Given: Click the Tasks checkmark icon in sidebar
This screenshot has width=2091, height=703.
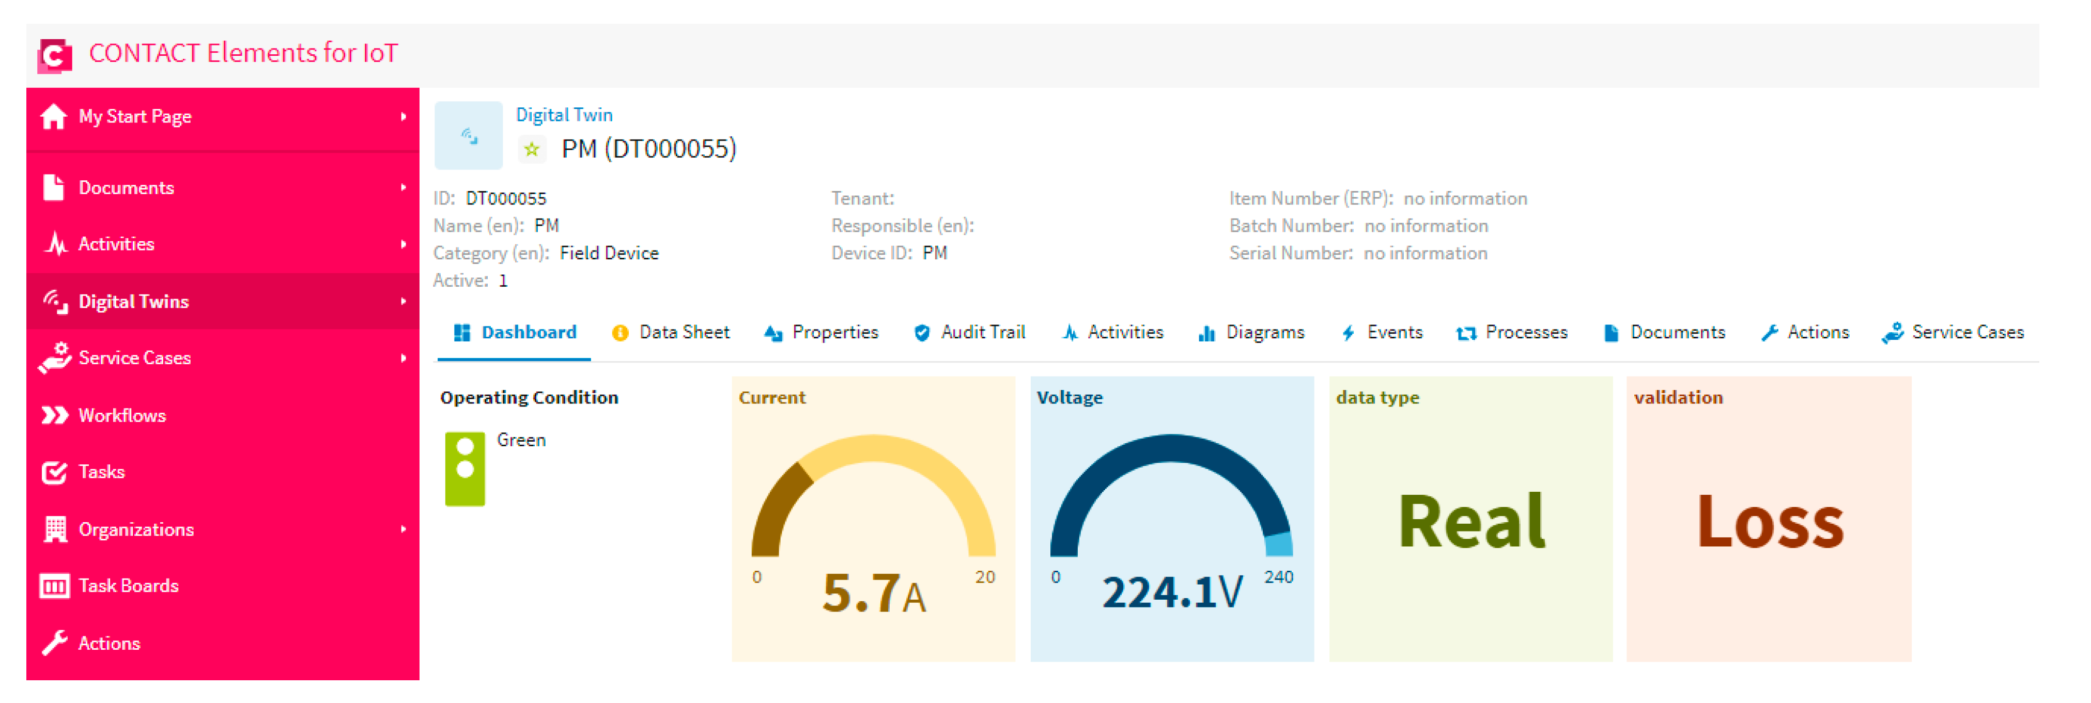Looking at the screenshot, I should click(54, 473).
